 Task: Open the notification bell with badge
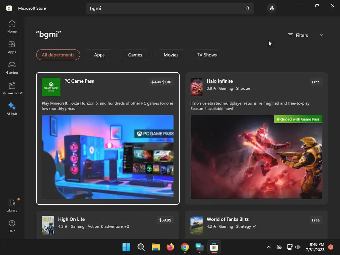(x=331, y=247)
